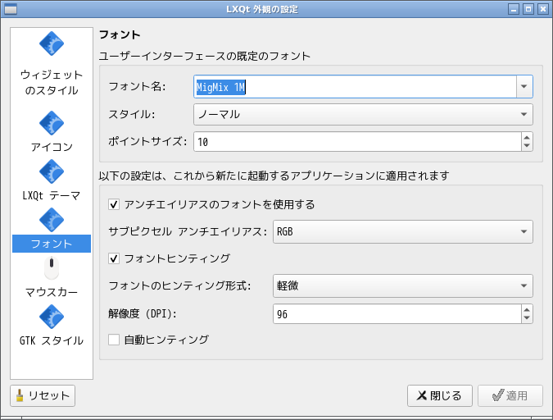Image resolution: width=553 pixels, height=420 pixels.
Task: Select the GTK スタイル page icon
Action: (52, 317)
